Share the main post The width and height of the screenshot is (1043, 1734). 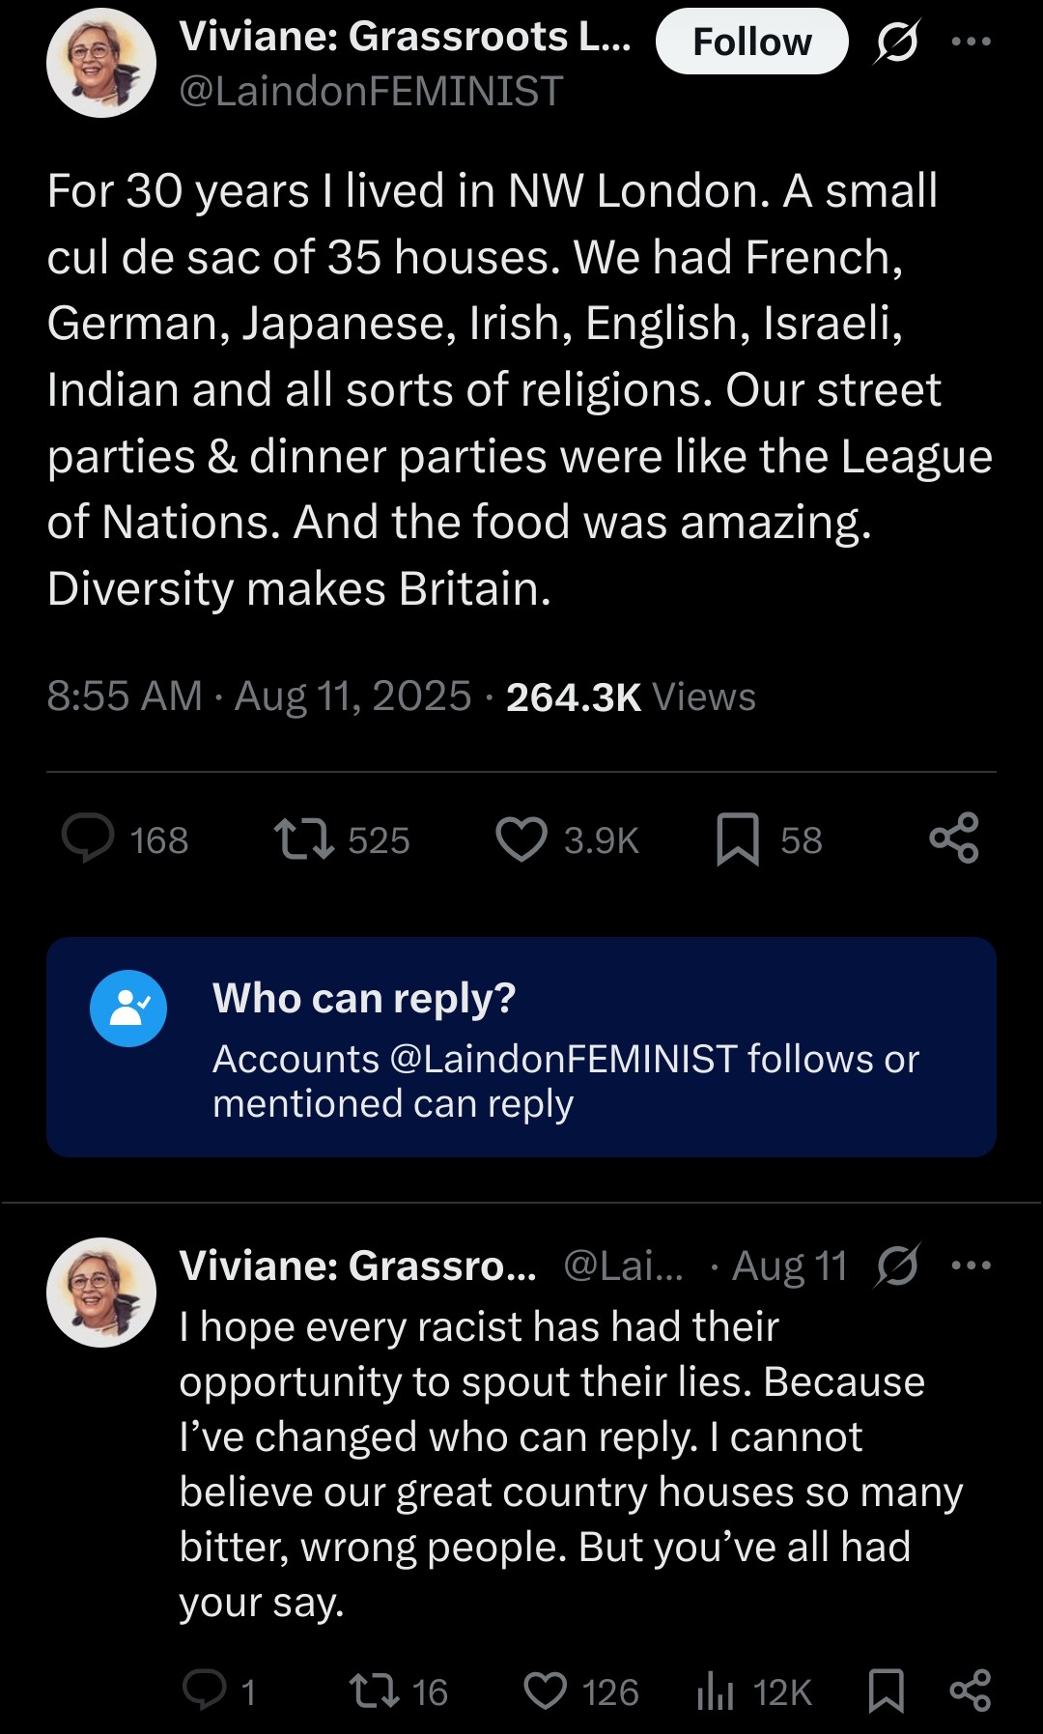click(954, 839)
